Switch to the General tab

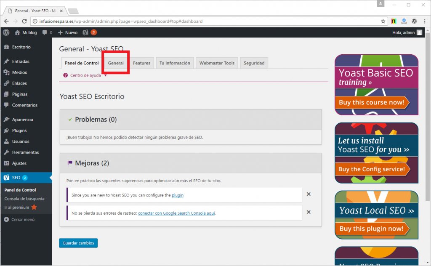point(116,63)
